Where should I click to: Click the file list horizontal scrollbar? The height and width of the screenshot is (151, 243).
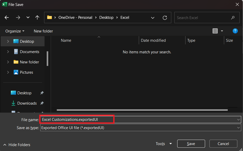coord(142,110)
